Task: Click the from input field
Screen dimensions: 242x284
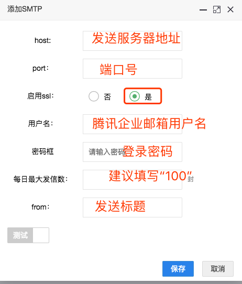Action: pyautogui.click(x=133, y=207)
